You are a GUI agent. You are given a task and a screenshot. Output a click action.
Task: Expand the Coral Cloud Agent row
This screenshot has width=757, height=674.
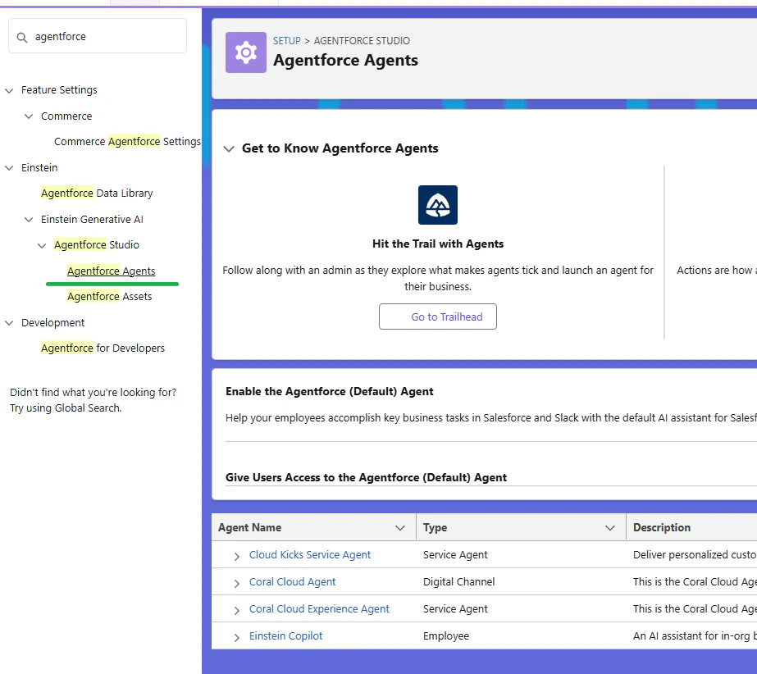pyautogui.click(x=236, y=583)
